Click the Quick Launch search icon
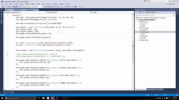This screenshot has height=100, width=179. [x=168, y=1]
